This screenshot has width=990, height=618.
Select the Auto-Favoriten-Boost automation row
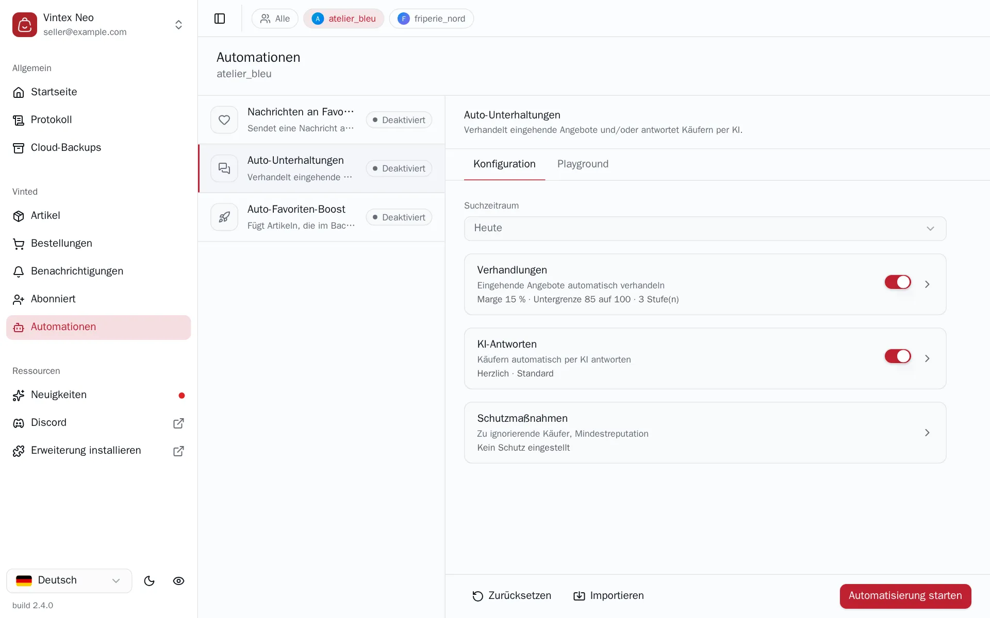321,217
